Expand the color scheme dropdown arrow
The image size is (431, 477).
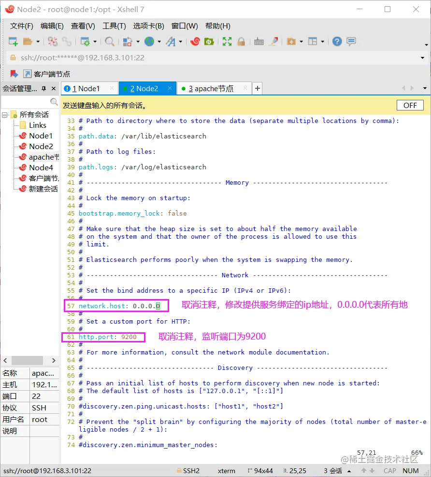[x=138, y=41]
